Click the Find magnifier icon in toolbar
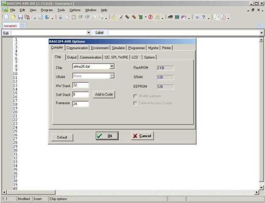265x203 pixels. click(94, 17)
